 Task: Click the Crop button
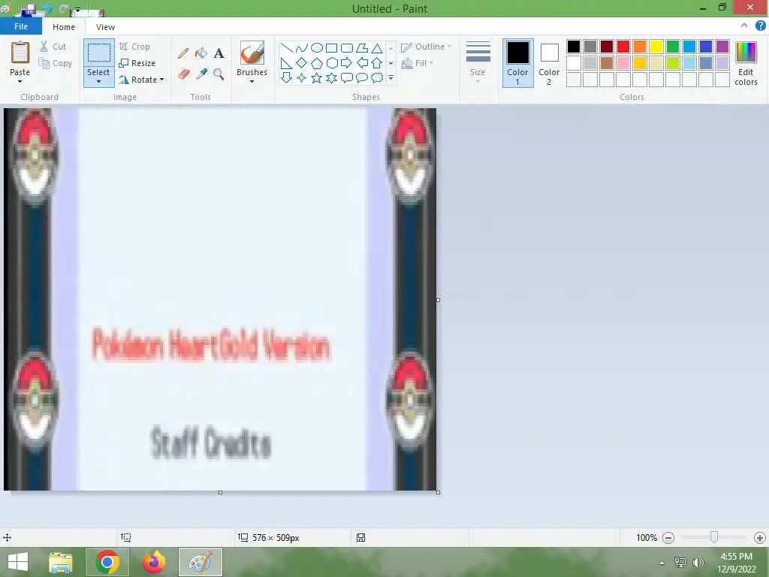pos(134,47)
